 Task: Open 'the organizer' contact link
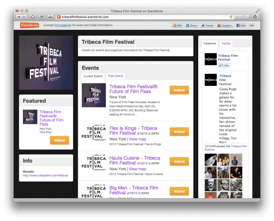pyautogui.click(x=63, y=25)
